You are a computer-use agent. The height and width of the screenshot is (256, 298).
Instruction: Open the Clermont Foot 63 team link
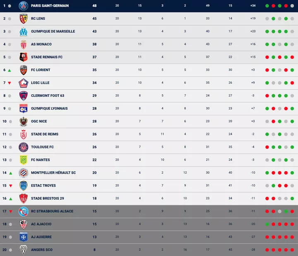point(48,96)
